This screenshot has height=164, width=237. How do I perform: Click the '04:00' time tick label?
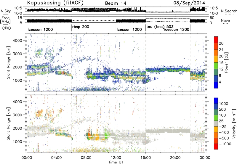(56, 158)
